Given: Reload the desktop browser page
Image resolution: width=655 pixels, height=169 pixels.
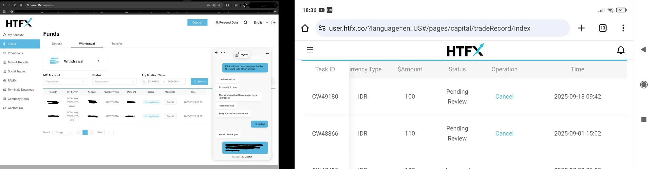Looking at the screenshot, I should tap(15, 5).
